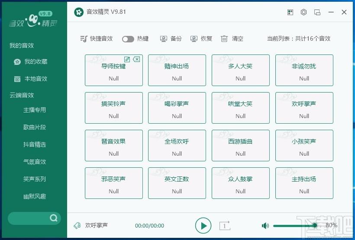Screen dimensions: 355x240
Task: Play the 英文正数 sound card
Action: (x=177, y=183)
